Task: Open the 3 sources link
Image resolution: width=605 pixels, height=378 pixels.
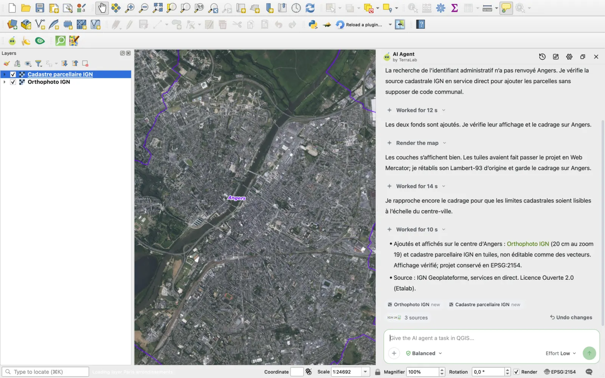Action: (x=416, y=318)
